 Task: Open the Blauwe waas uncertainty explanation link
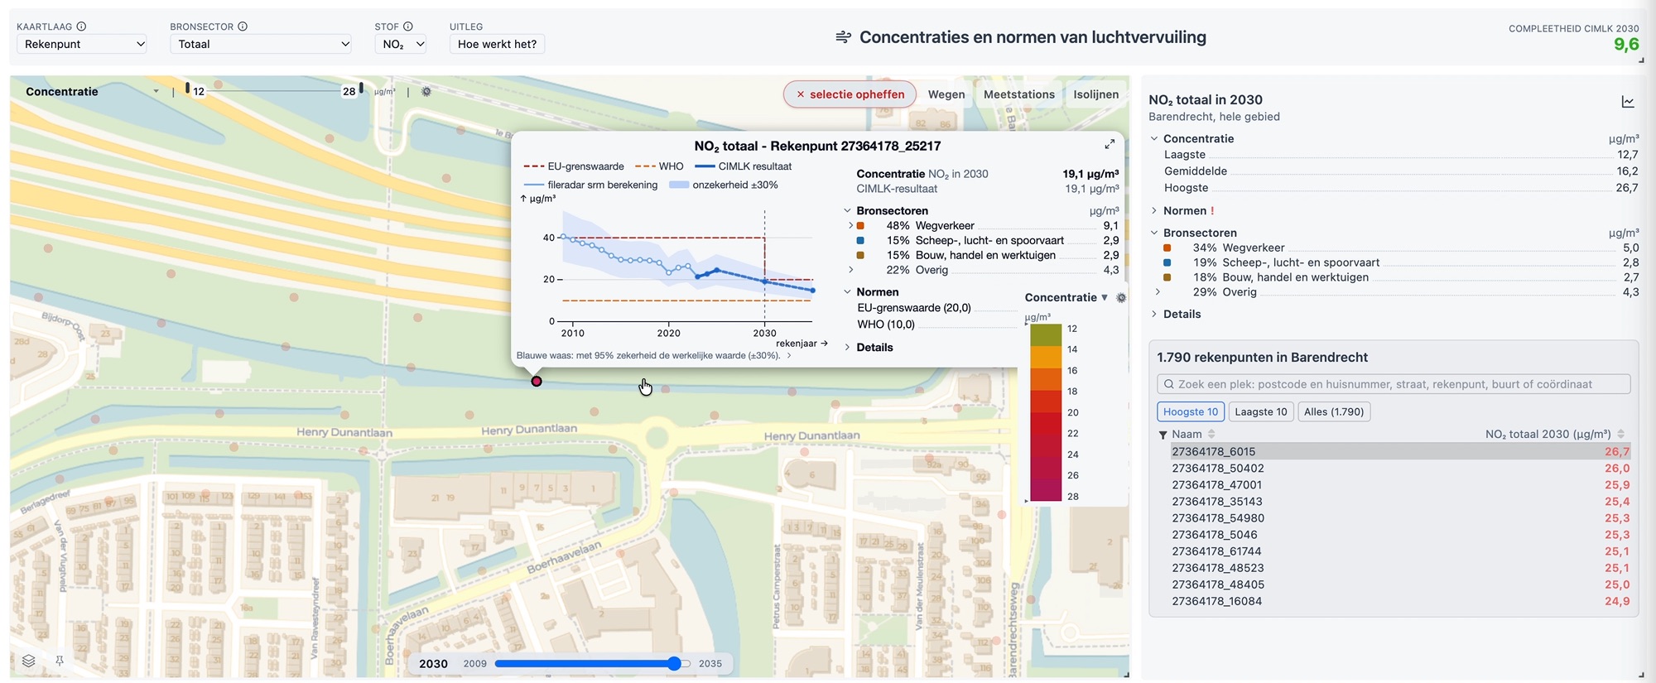[653, 356]
